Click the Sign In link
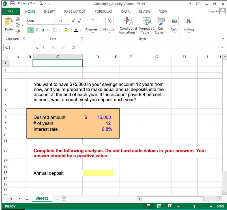This screenshot has width=227, height=210. click(x=213, y=12)
